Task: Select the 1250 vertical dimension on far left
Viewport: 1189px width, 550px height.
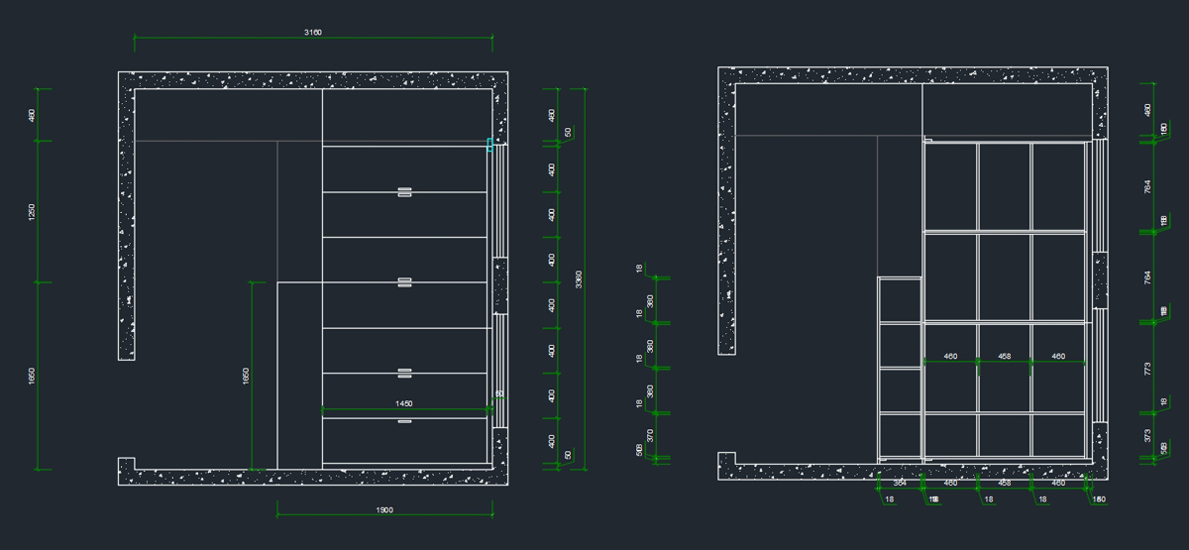Action: pos(32,211)
